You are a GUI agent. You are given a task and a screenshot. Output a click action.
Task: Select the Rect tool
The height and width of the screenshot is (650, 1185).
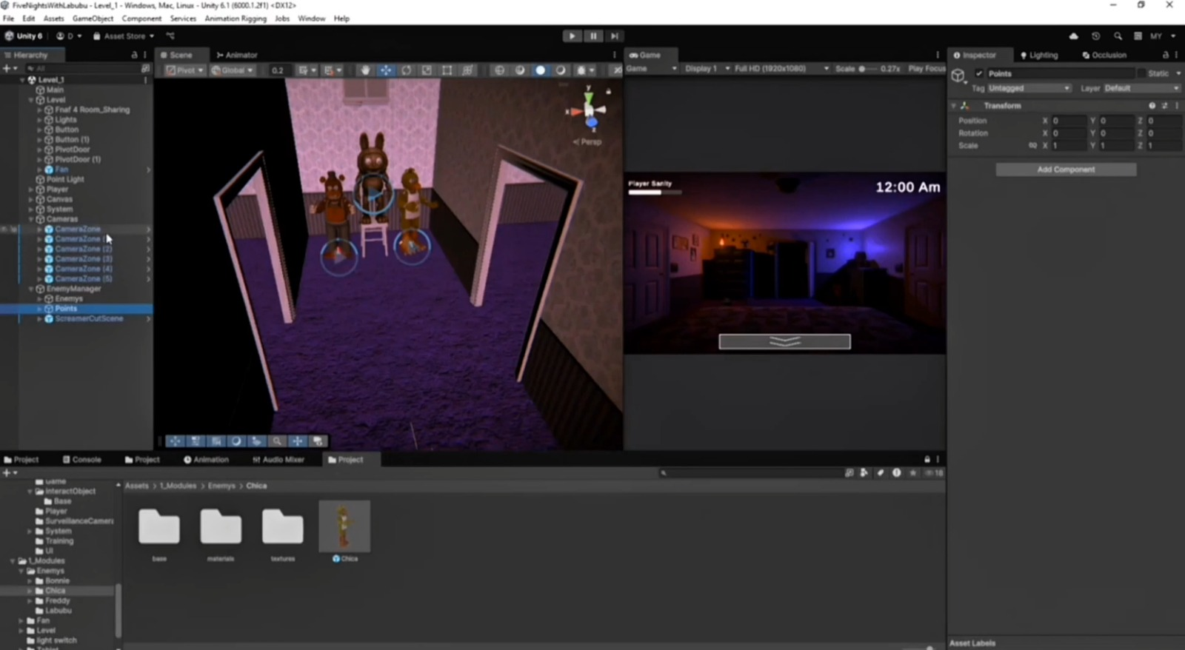coord(447,70)
